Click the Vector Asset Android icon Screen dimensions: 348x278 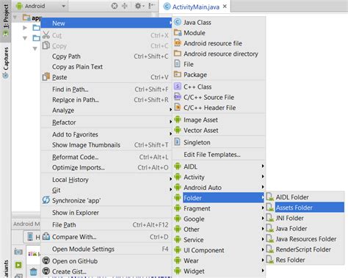(178, 130)
